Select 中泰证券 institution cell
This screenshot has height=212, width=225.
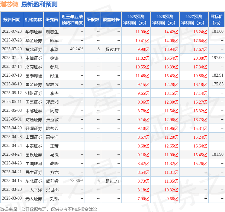(34, 146)
